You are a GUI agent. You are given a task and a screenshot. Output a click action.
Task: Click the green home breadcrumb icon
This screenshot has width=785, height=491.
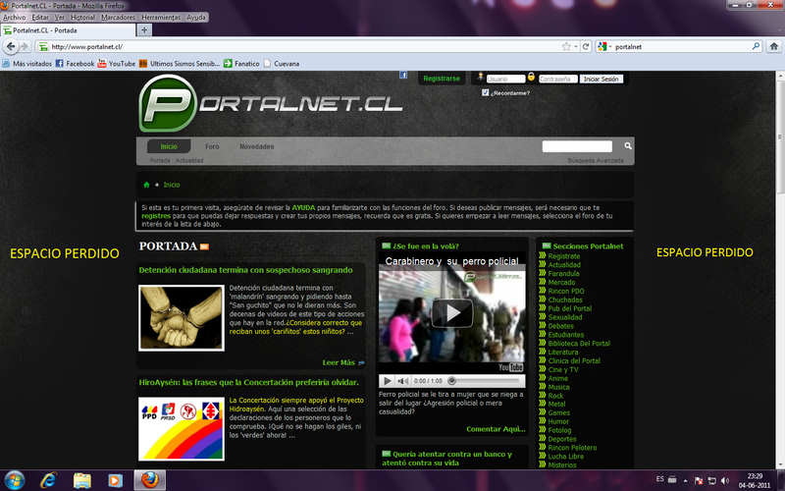click(146, 185)
